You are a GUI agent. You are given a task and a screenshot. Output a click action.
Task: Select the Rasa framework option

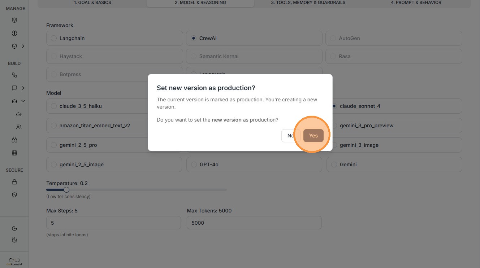tap(394, 56)
